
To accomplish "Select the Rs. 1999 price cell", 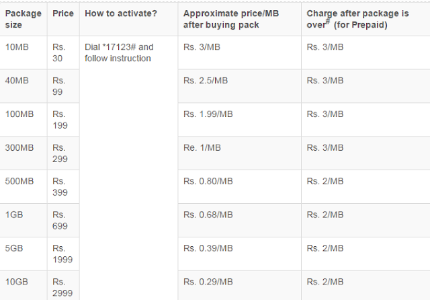I will tap(62, 254).
